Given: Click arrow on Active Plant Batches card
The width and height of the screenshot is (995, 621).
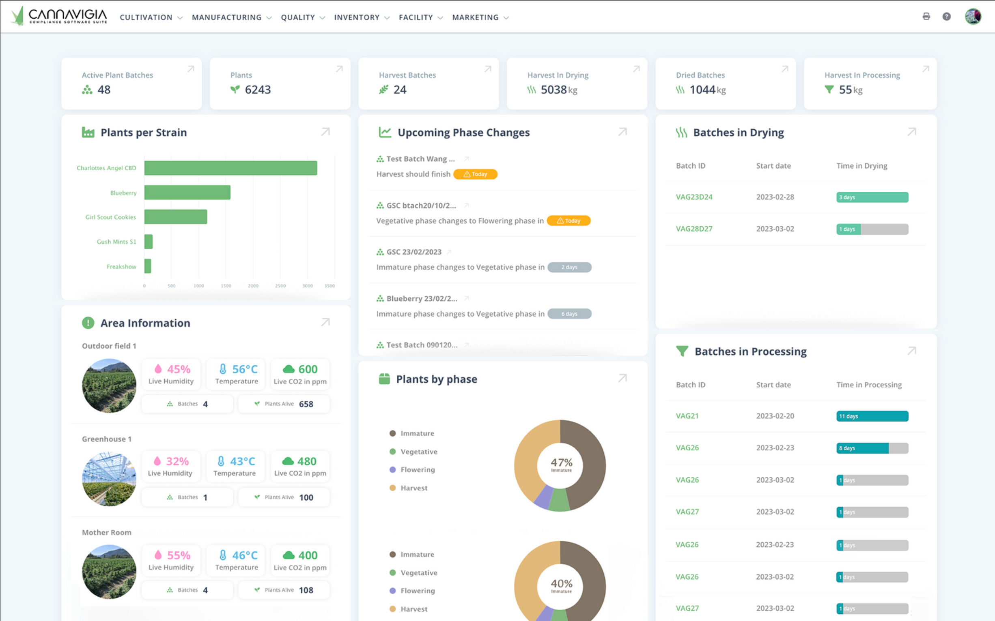Looking at the screenshot, I should tap(191, 69).
